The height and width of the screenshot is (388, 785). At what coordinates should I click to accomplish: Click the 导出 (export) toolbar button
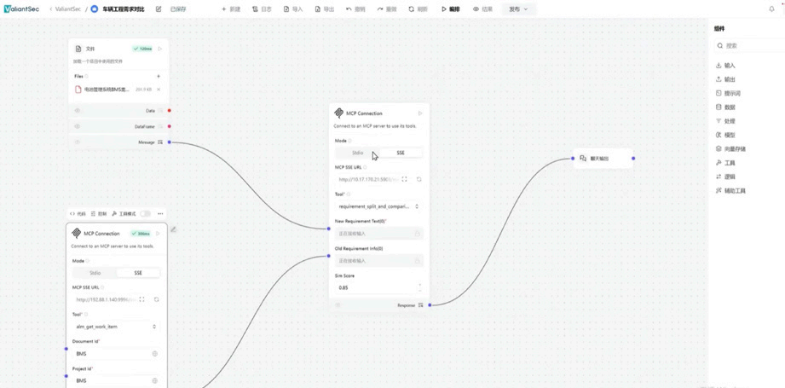[x=325, y=9]
